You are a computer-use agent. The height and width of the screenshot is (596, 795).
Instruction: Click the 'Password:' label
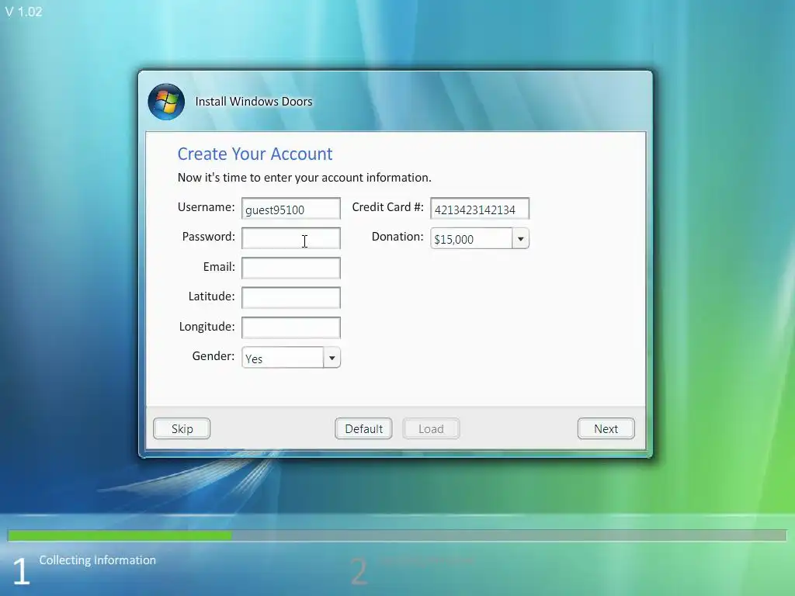click(x=208, y=237)
